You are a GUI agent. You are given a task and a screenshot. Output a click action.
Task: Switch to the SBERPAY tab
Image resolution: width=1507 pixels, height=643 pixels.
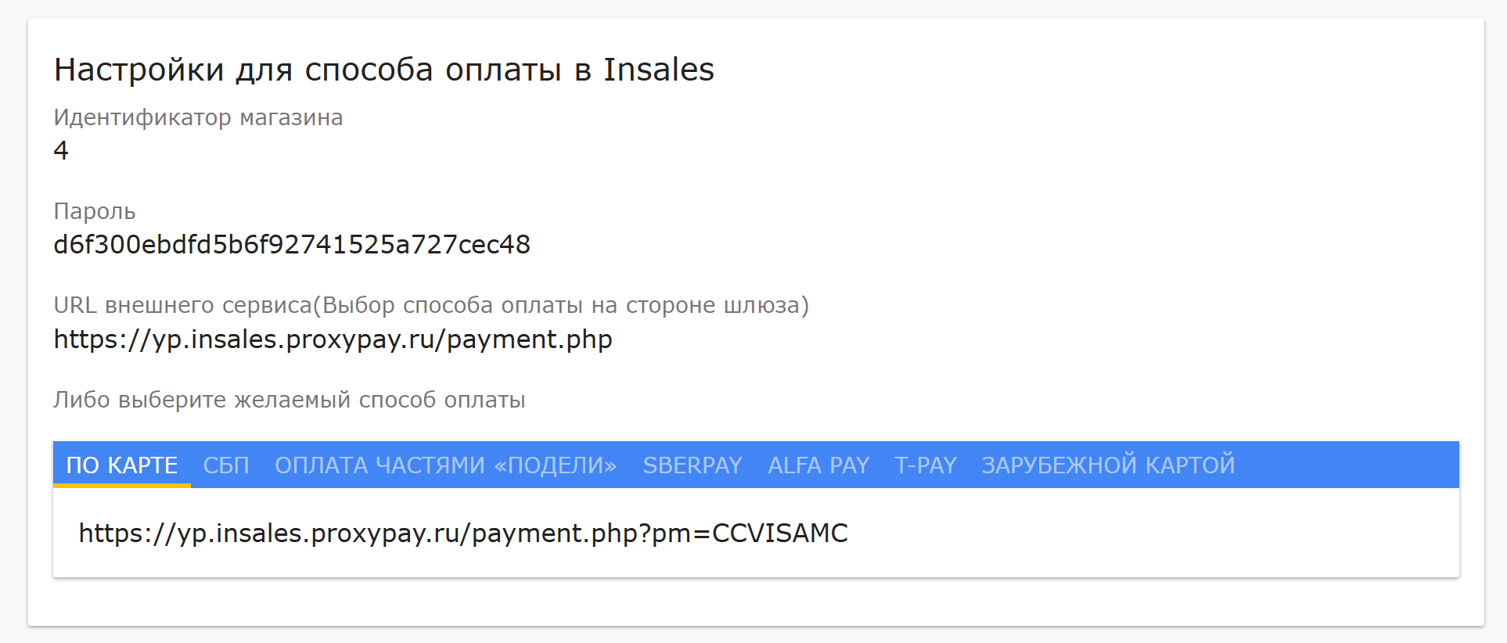[x=692, y=465]
